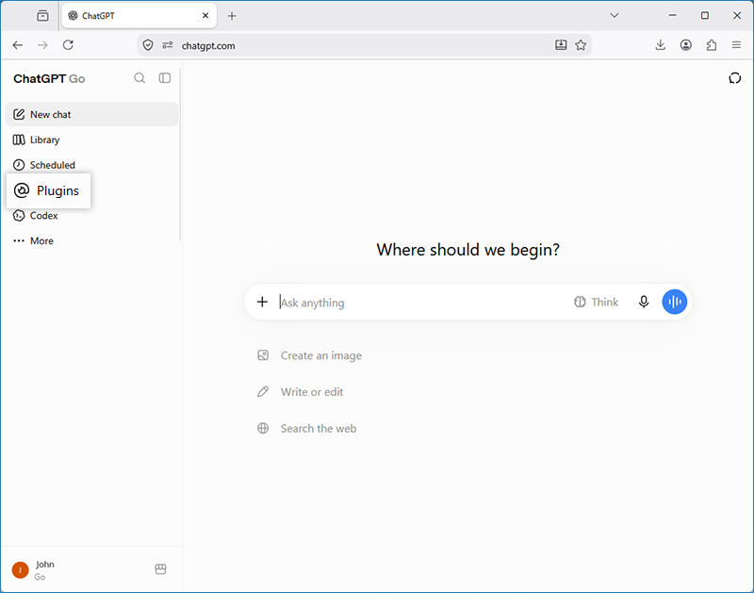Open the browser account profile icon
The height and width of the screenshot is (593, 754).
coord(686,45)
